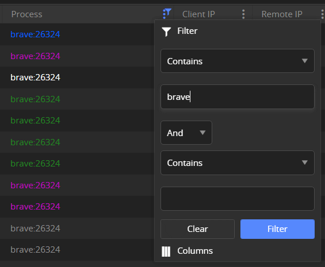
Task: Expand the first Contains condition dropdown
Action: pyautogui.click(x=238, y=61)
